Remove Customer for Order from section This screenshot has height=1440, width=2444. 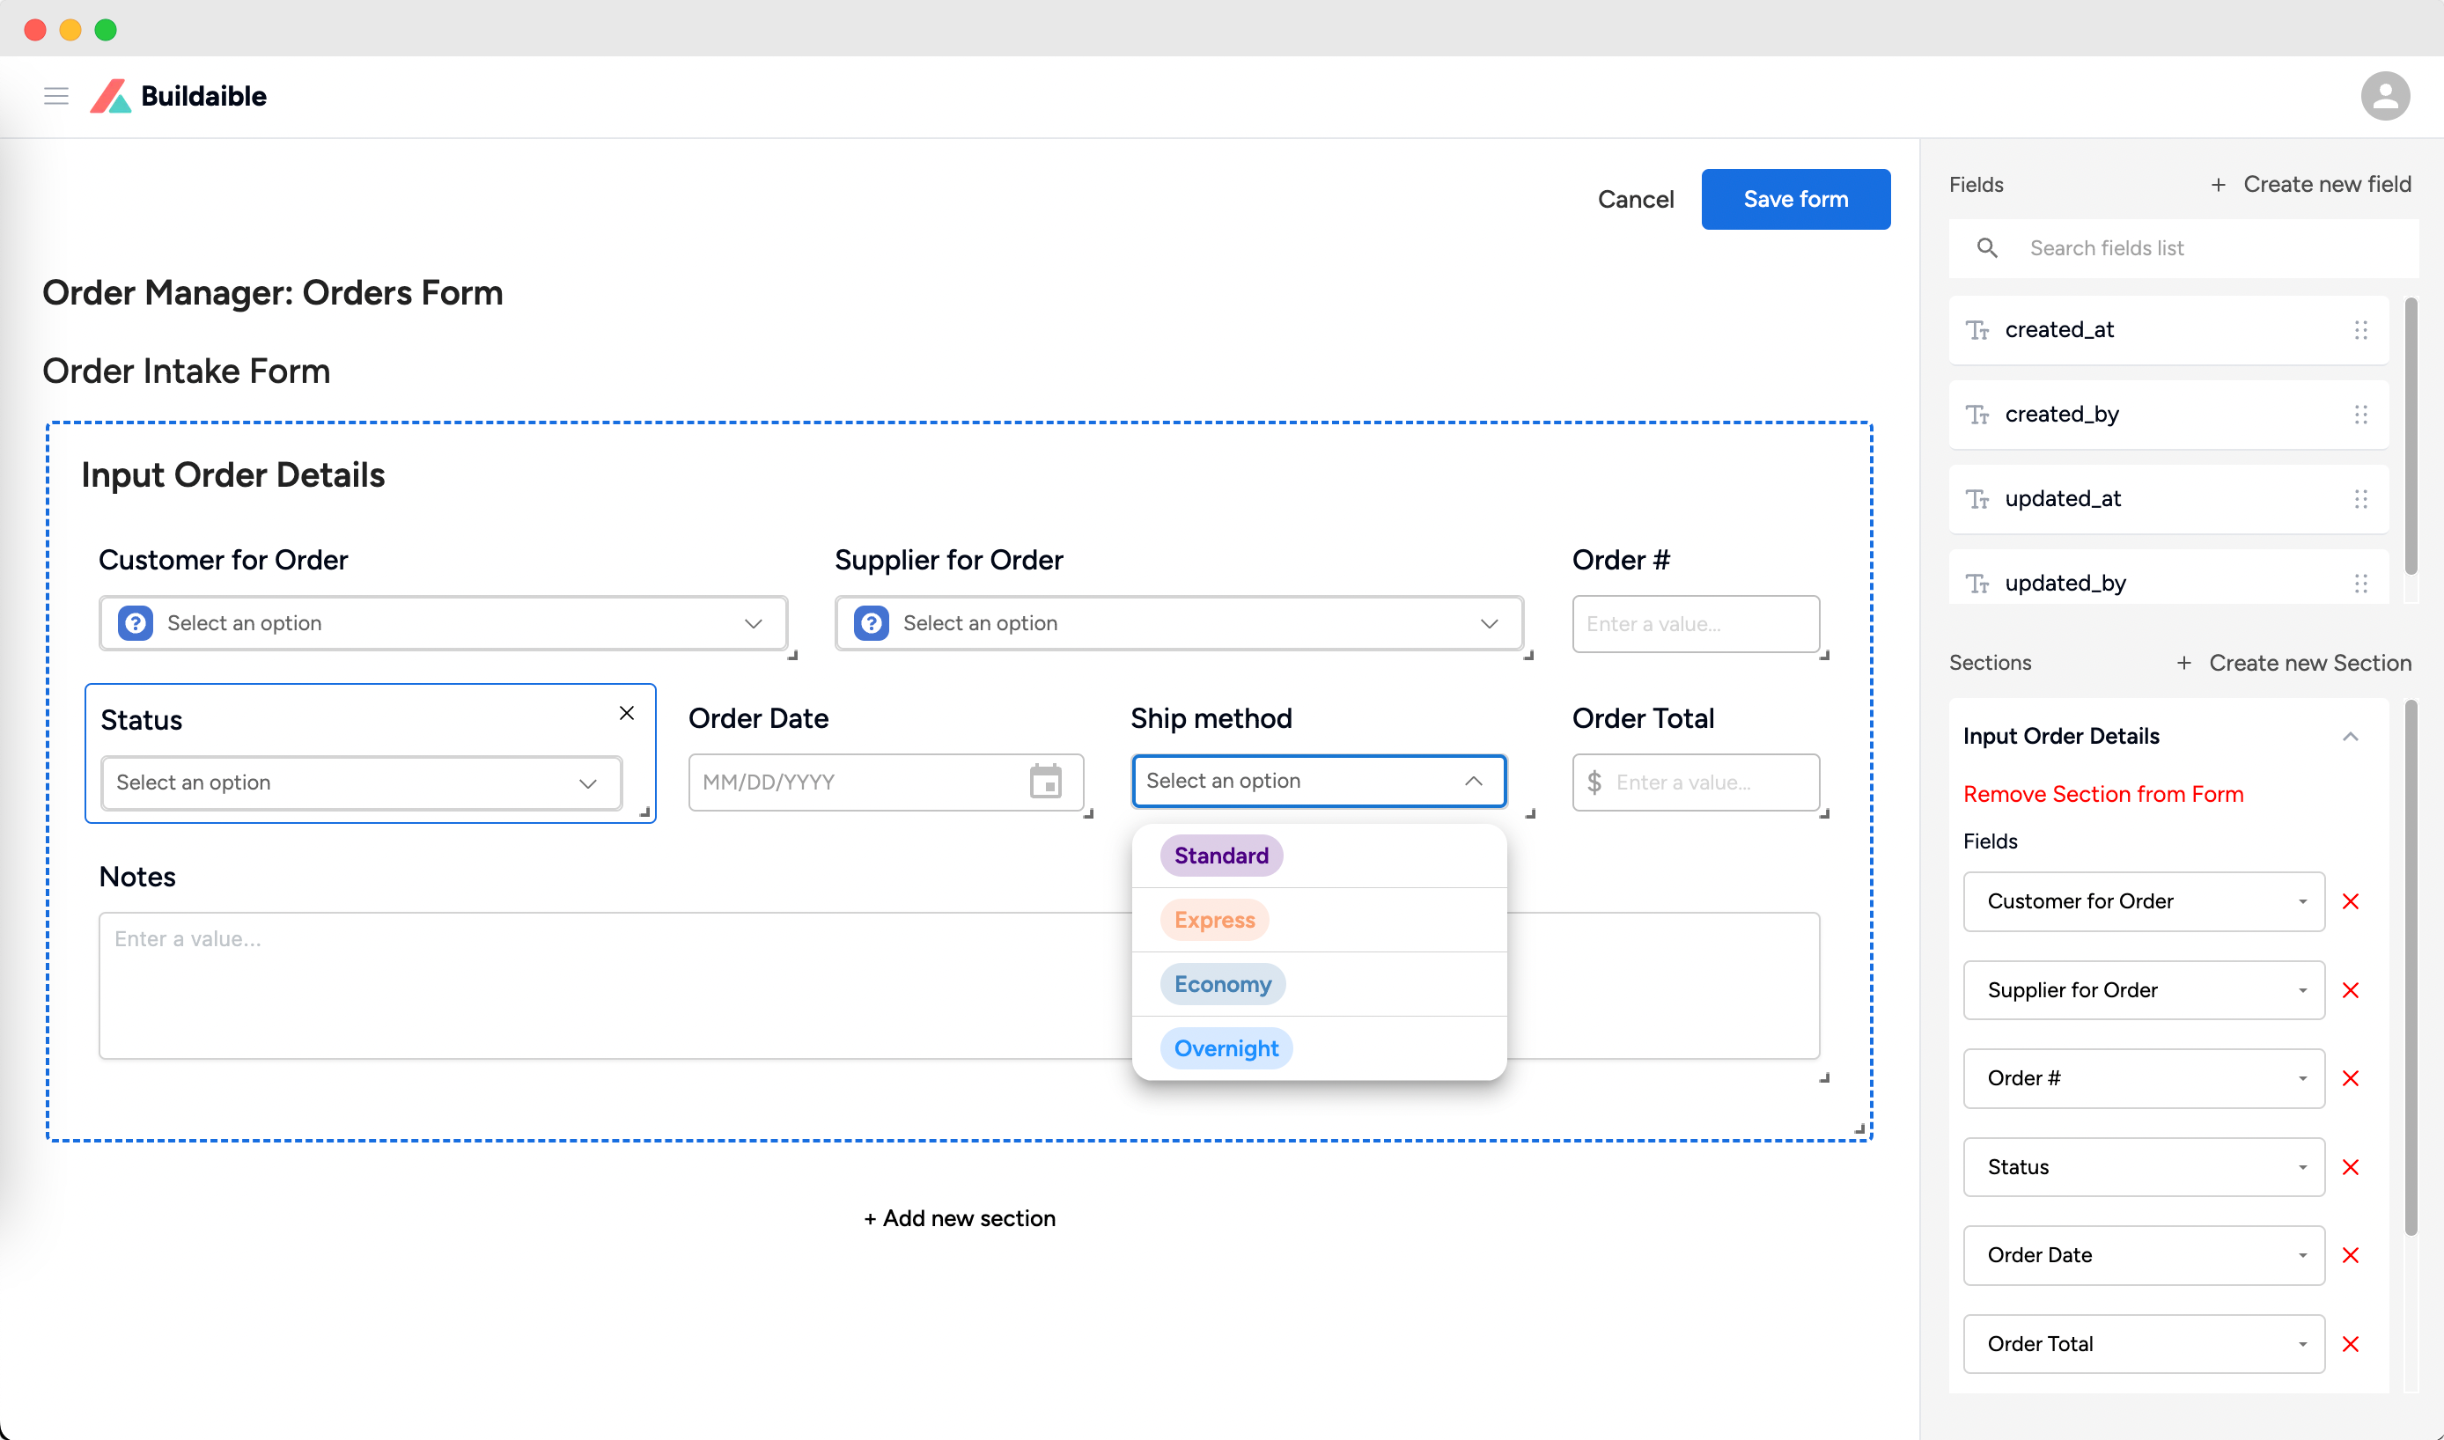2350,901
